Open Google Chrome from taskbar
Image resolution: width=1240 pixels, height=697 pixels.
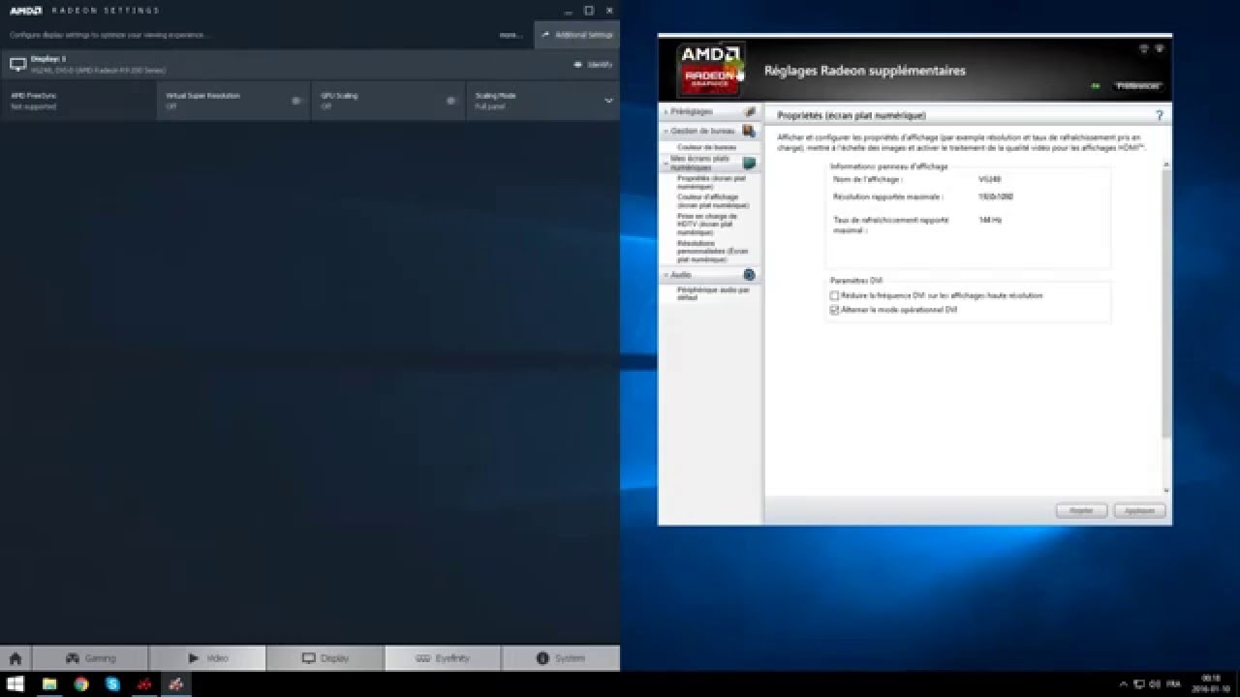coord(81,684)
